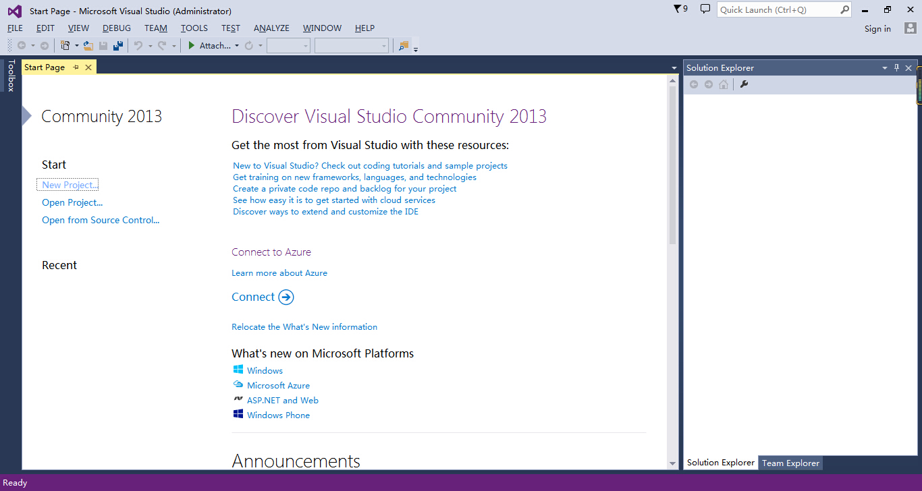
Task: Open the notifications flag showing 9
Action: point(681,9)
